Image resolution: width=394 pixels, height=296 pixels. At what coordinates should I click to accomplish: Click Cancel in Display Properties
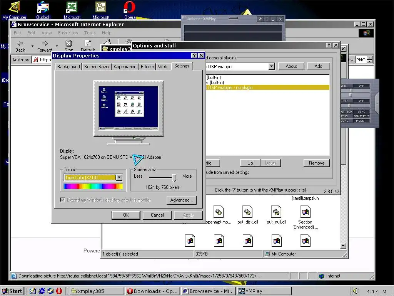pos(157,215)
